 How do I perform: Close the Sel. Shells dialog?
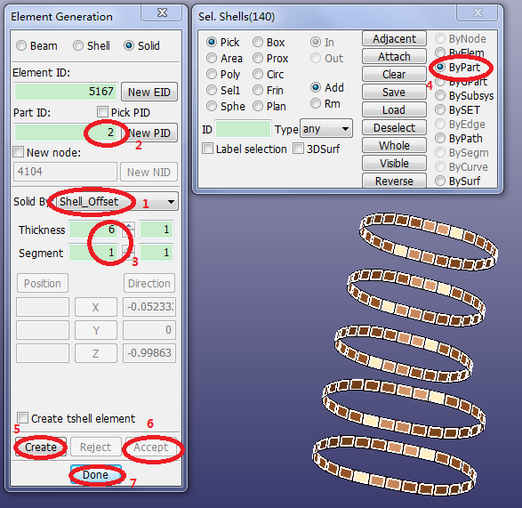click(478, 13)
